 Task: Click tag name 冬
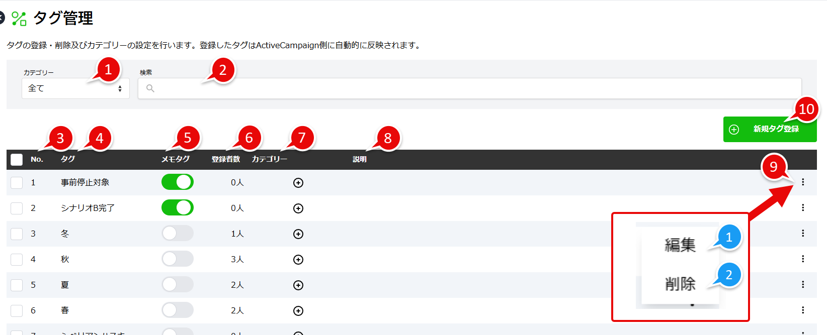(x=65, y=234)
